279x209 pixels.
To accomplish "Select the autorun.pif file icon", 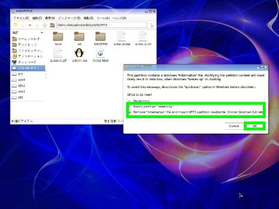I will 58,53.
